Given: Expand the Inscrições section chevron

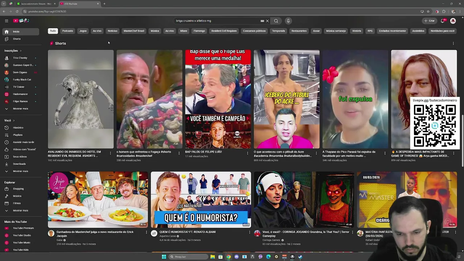Looking at the screenshot, I should pos(21,51).
